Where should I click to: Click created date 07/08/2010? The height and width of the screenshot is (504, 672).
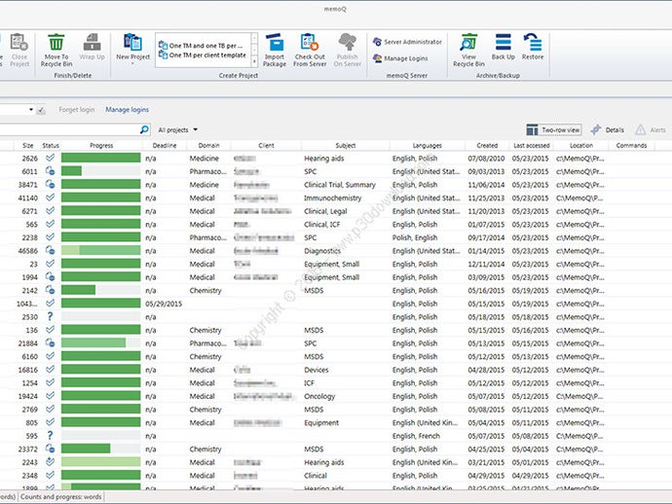click(x=486, y=158)
